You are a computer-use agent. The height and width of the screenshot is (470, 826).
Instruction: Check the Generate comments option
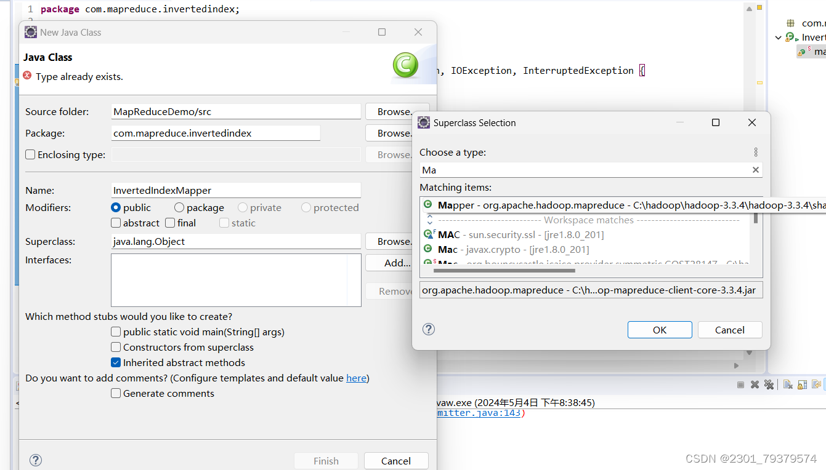[115, 393]
